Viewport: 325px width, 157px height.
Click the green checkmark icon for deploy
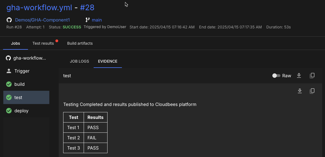[9, 111]
